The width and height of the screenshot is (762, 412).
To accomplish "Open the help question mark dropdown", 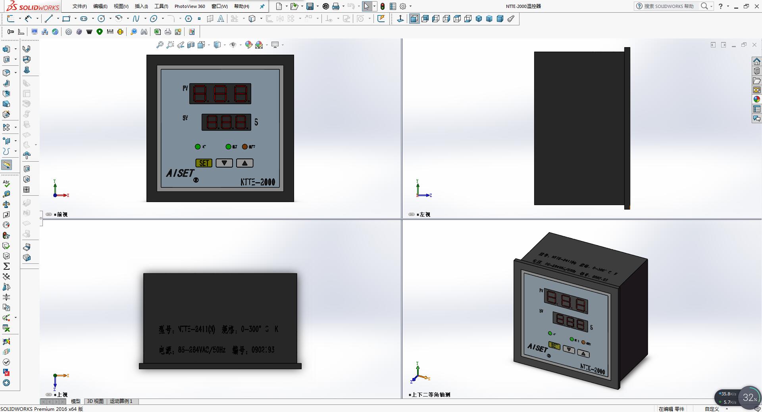I will [728, 6].
